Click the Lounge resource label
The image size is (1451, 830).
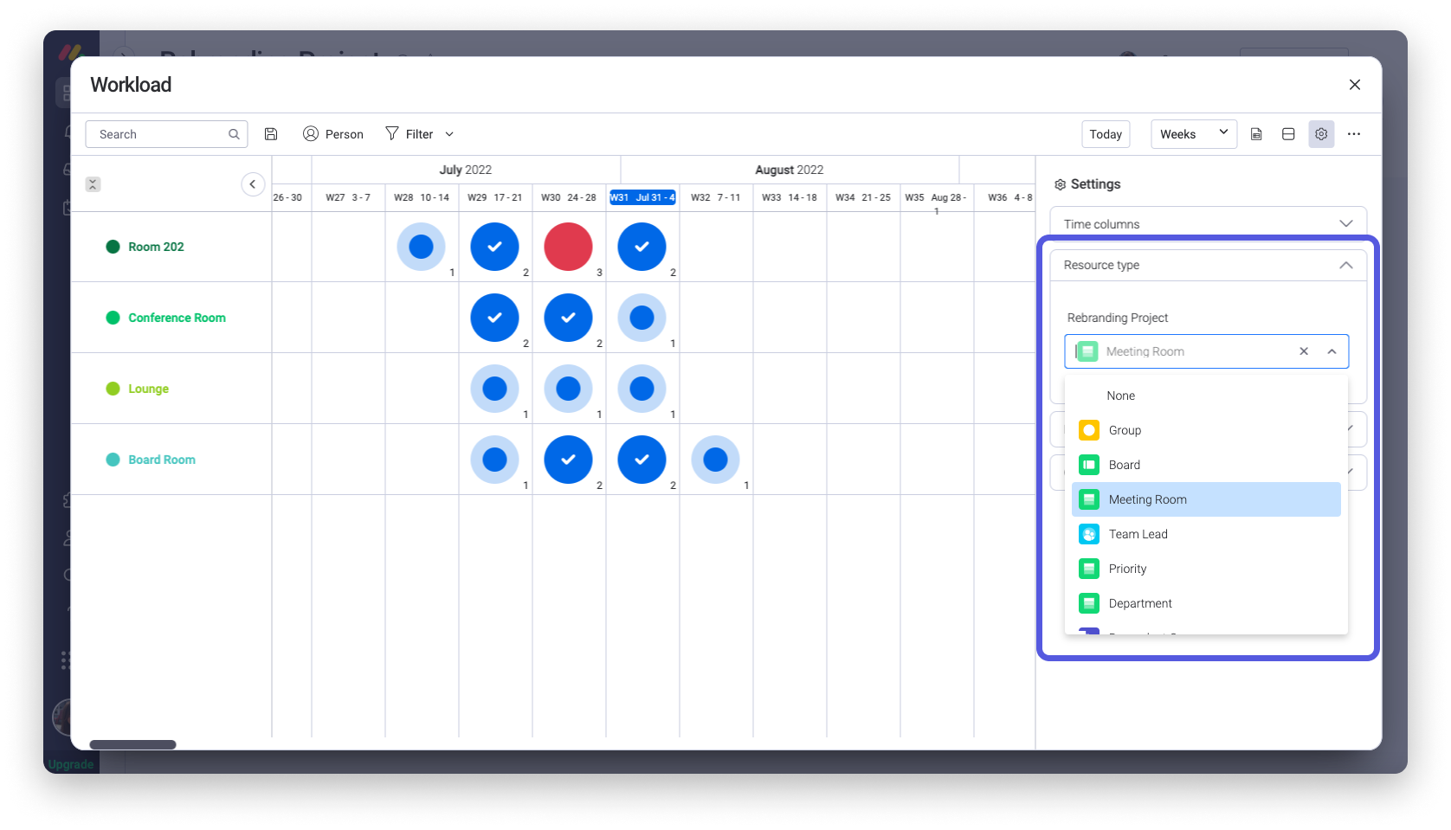click(x=148, y=389)
